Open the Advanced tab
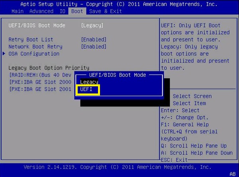The image size is (239, 177). coord(41,11)
